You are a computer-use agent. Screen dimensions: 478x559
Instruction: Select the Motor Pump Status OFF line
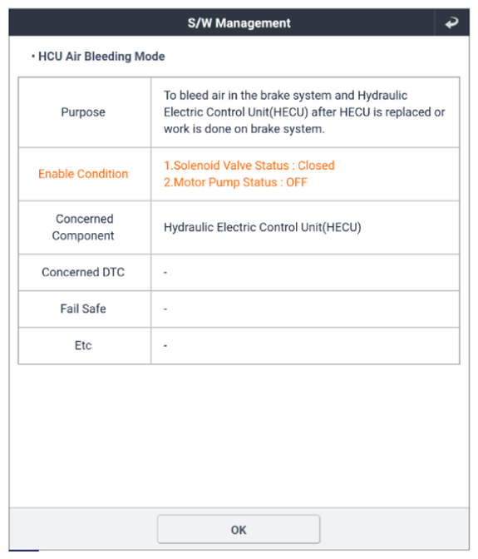[x=235, y=182]
